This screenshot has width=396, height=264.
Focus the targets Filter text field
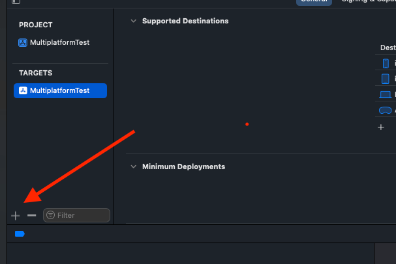76,215
